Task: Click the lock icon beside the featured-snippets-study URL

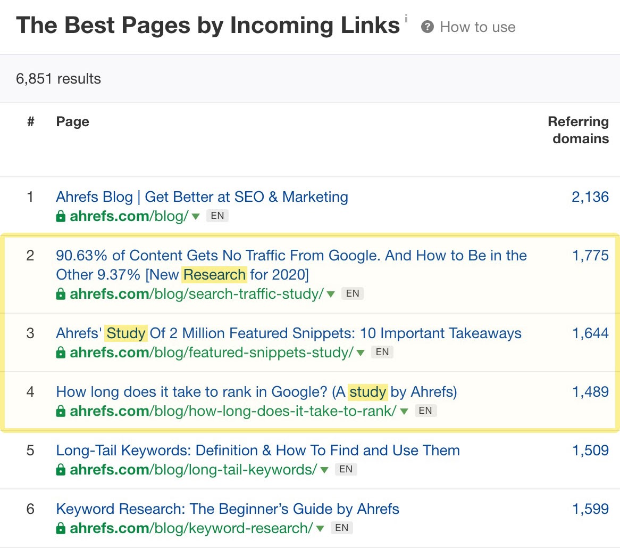Action: 60,352
